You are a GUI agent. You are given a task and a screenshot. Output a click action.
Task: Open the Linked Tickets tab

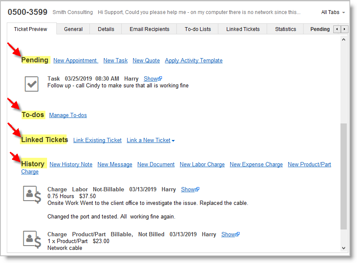pyautogui.click(x=243, y=29)
